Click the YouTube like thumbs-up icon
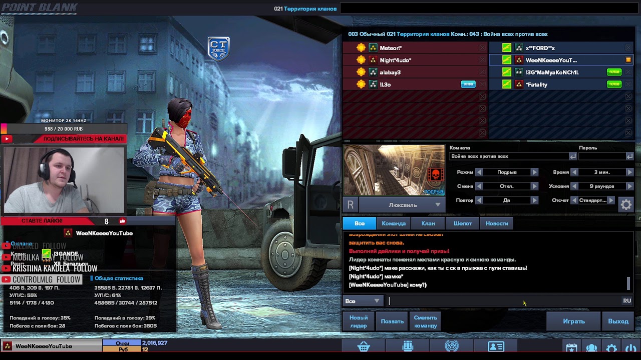 [x=122, y=221]
